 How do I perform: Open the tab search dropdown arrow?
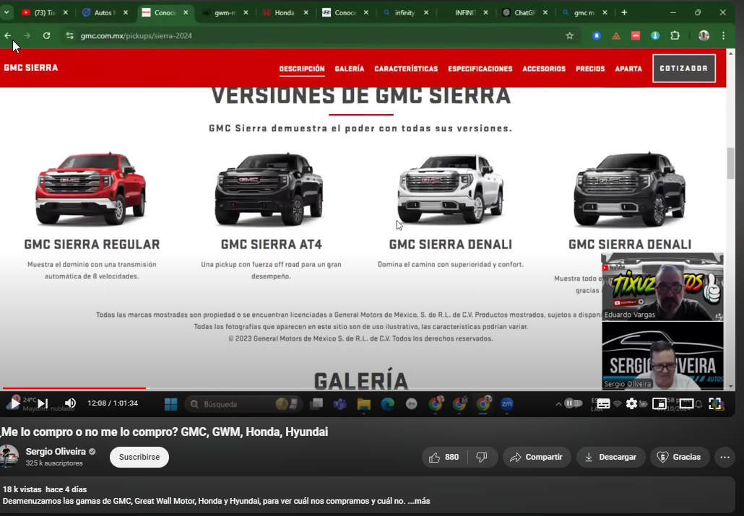[7, 13]
